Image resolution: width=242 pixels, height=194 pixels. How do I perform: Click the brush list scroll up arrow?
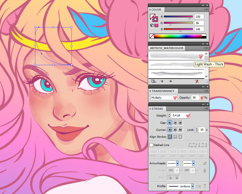point(206,54)
